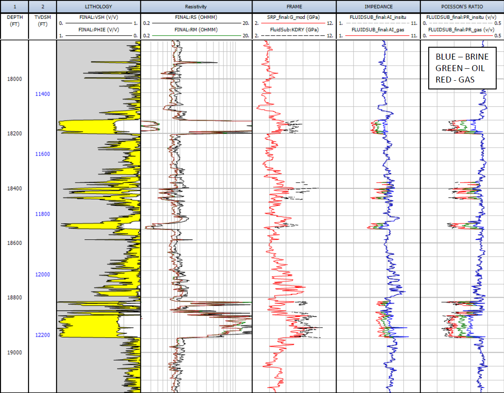Select the FLUIDSUB_final:AI_insitu curve label

tap(378, 17)
